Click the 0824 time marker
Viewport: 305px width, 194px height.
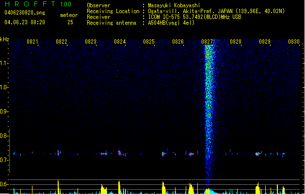pyautogui.click(x=120, y=42)
